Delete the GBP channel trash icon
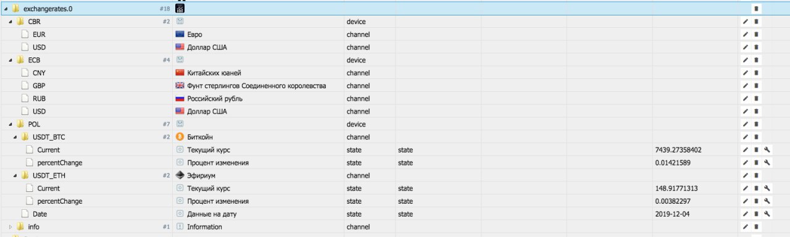The image size is (790, 237). click(757, 86)
